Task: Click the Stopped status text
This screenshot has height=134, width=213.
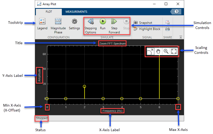Action: coord(42,118)
